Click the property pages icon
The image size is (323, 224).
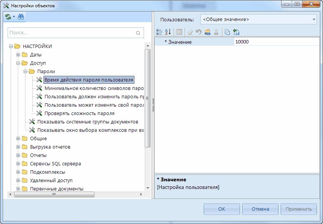tap(179, 32)
